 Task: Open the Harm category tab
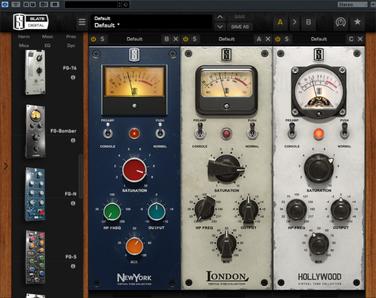[x=24, y=37]
